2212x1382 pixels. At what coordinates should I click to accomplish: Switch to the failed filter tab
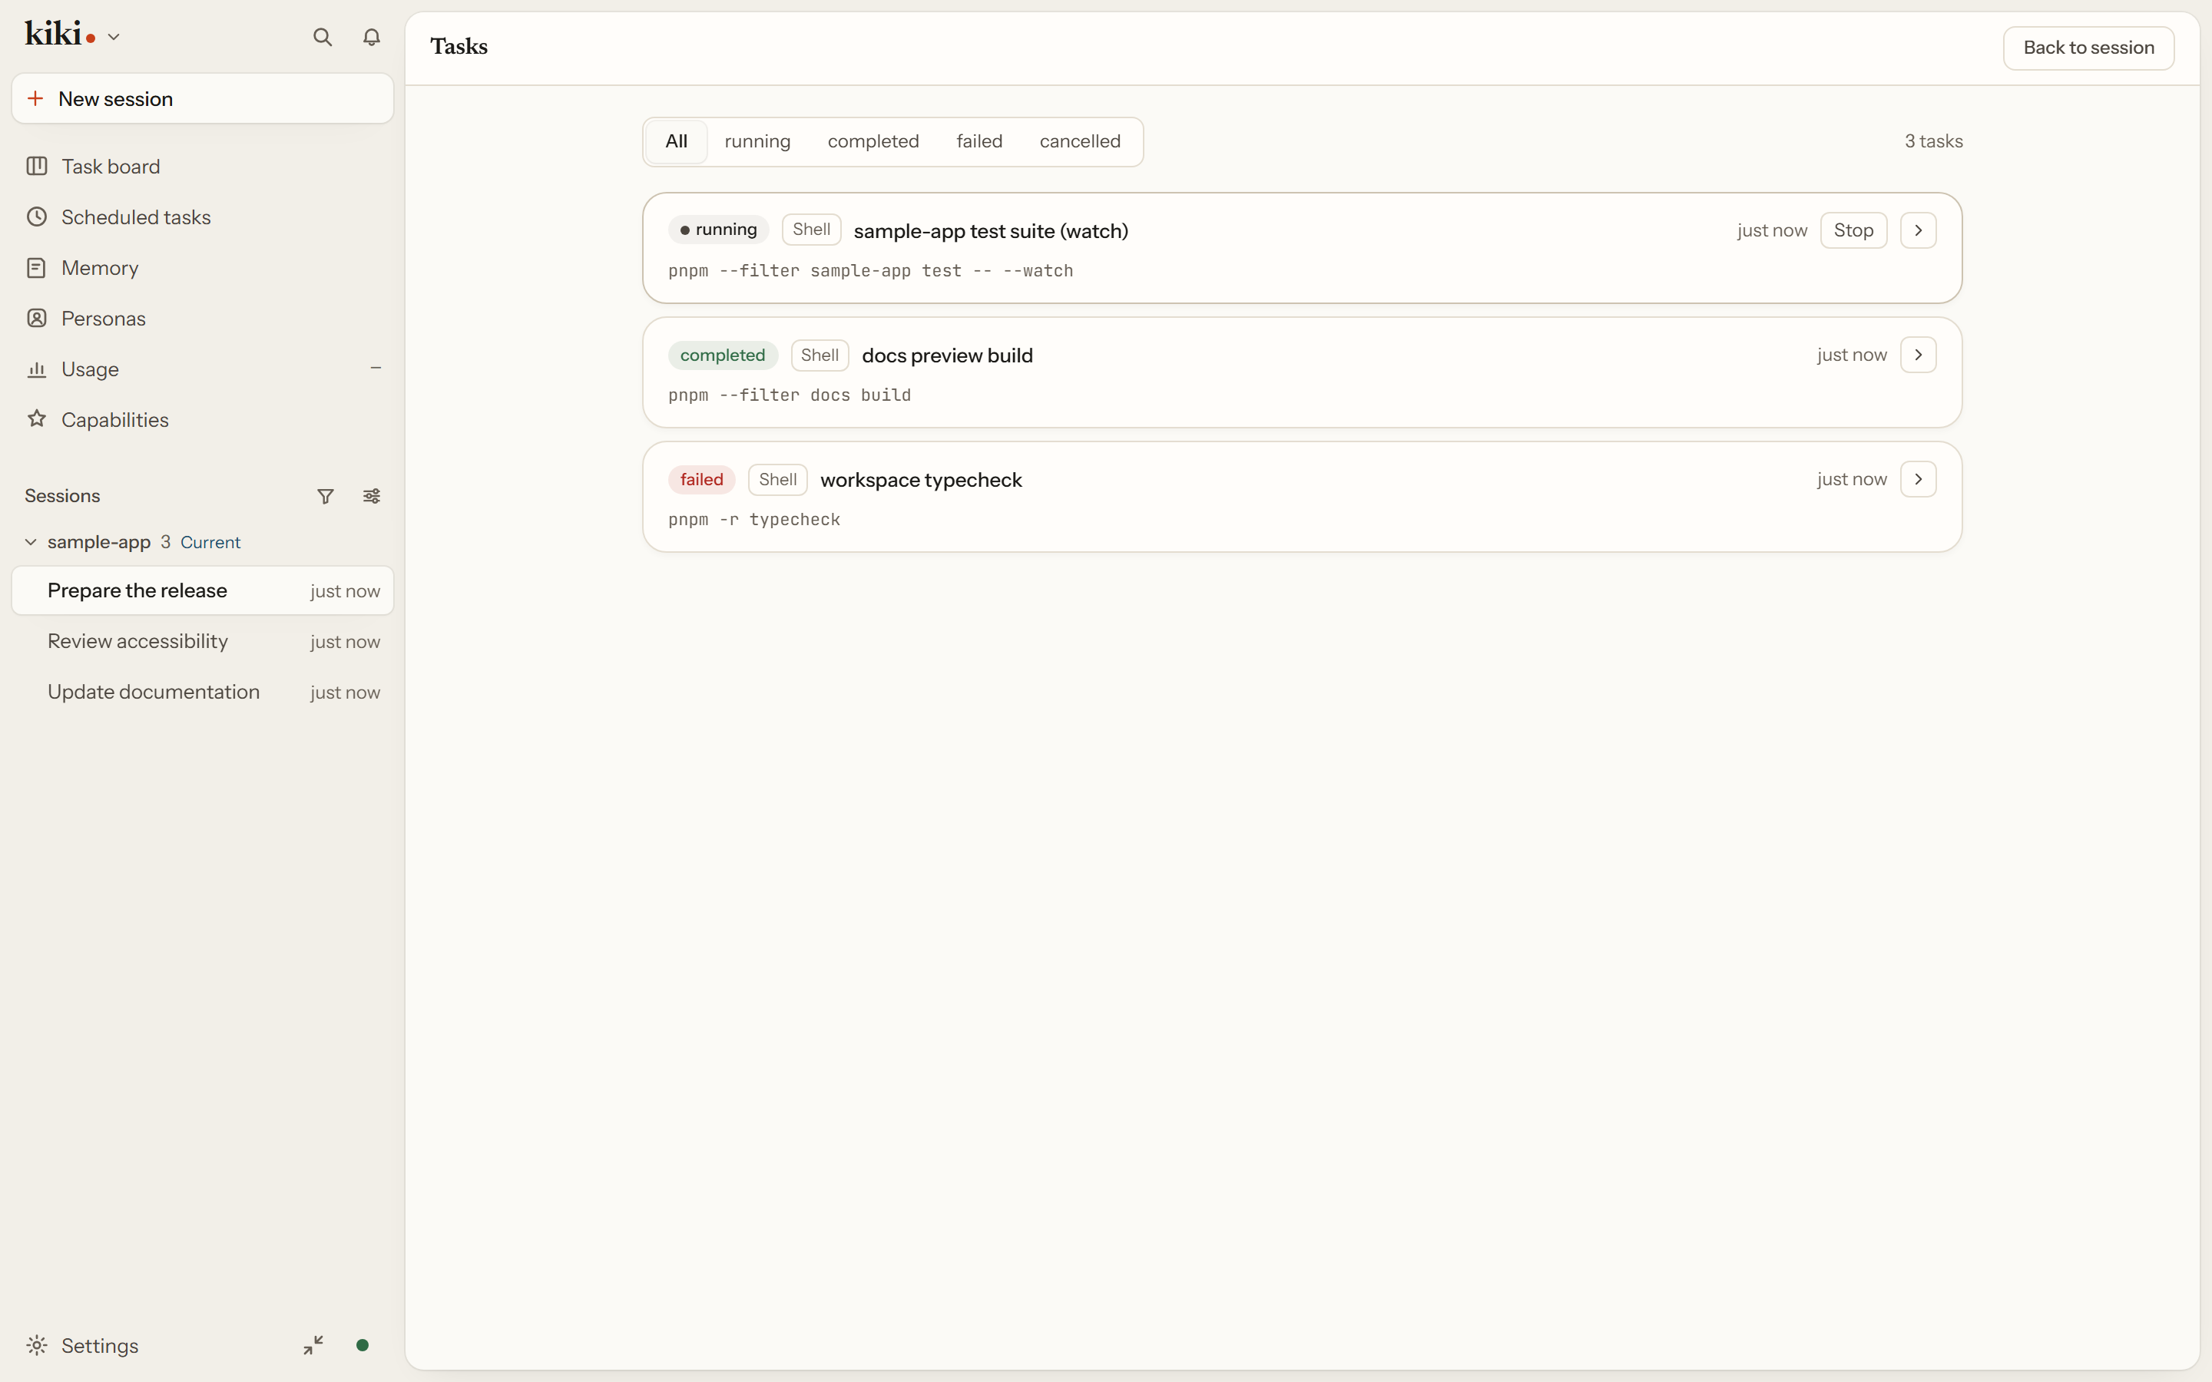tap(979, 142)
